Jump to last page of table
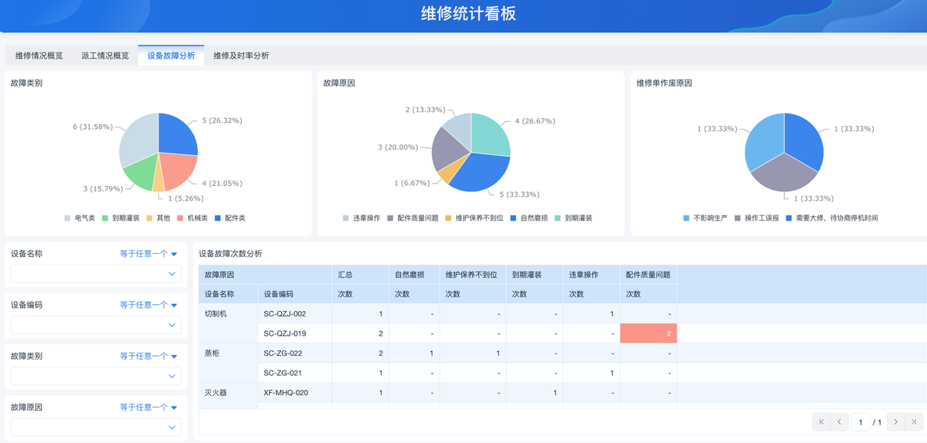 914,422
